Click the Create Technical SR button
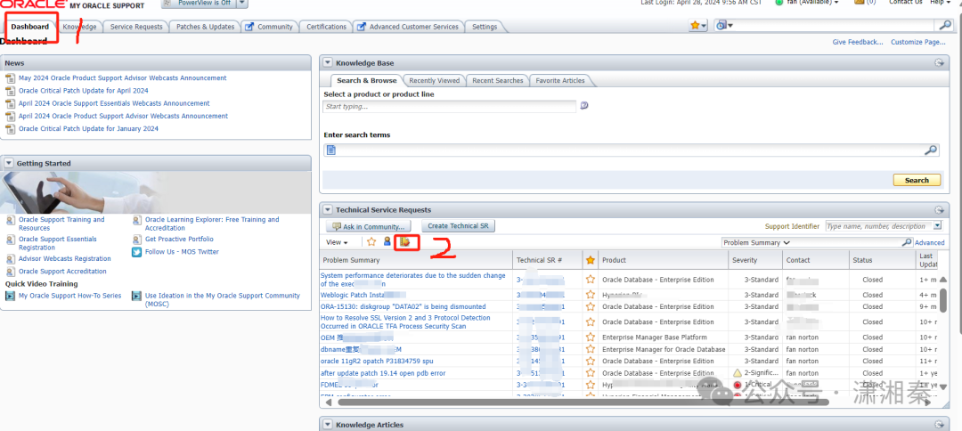 click(459, 226)
